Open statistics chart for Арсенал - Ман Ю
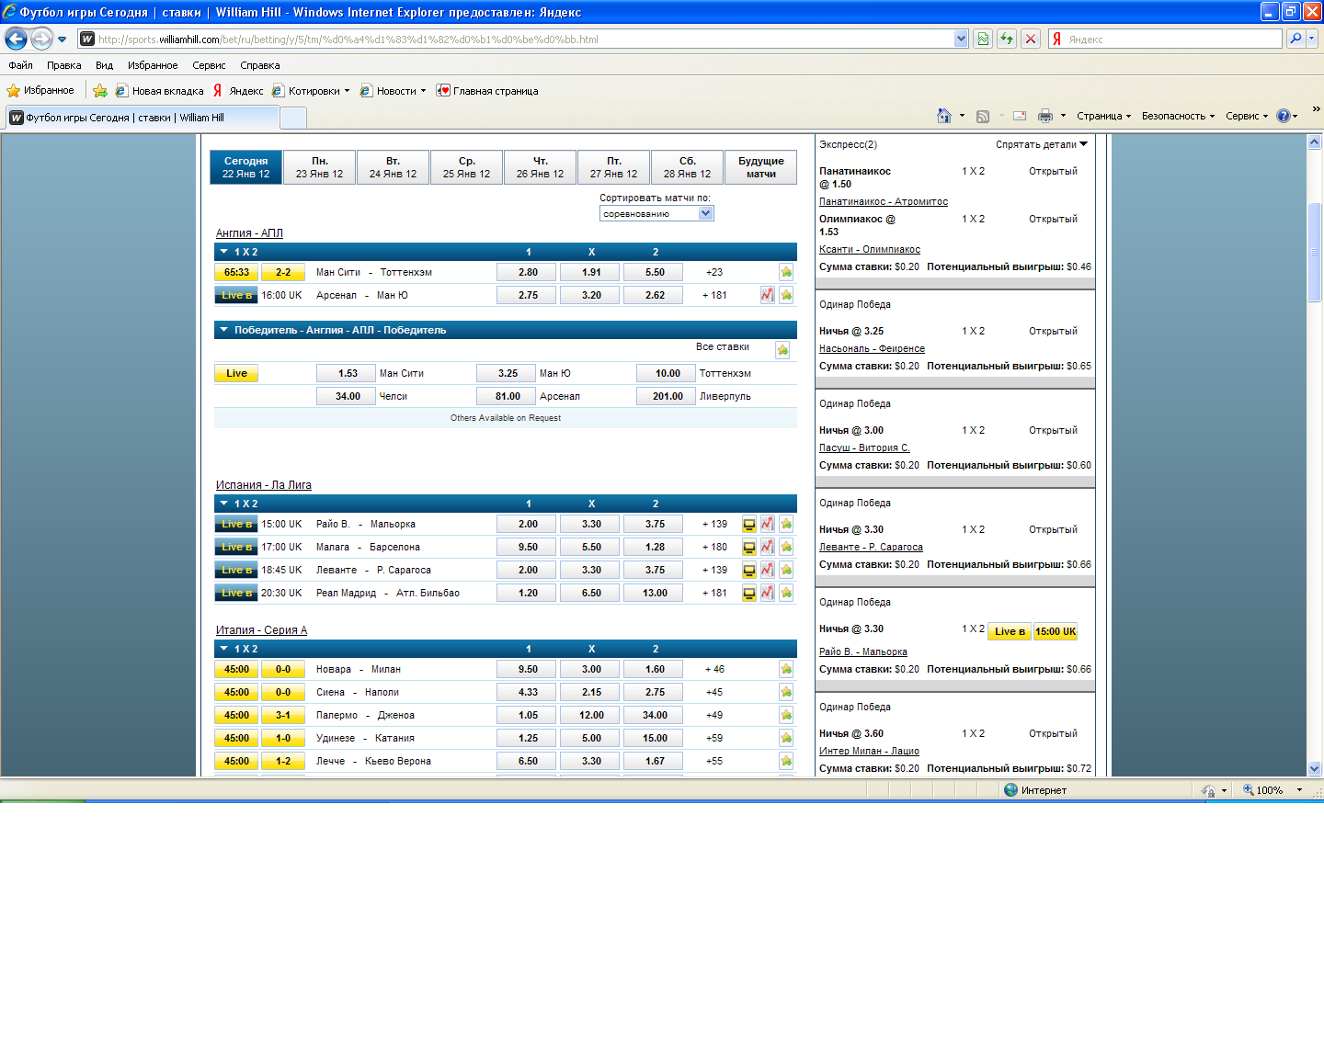This screenshot has height=1042, width=1324. tap(767, 296)
